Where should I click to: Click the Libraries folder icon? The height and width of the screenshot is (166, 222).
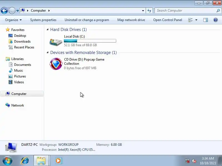(x=8, y=59)
